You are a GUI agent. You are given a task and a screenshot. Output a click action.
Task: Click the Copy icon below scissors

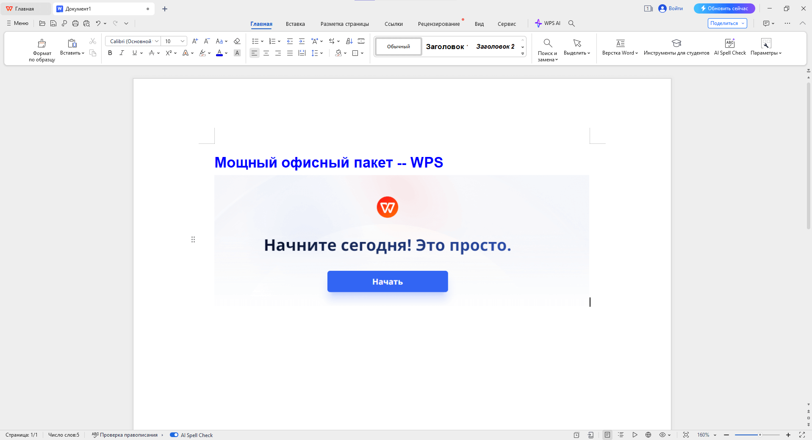pos(93,53)
